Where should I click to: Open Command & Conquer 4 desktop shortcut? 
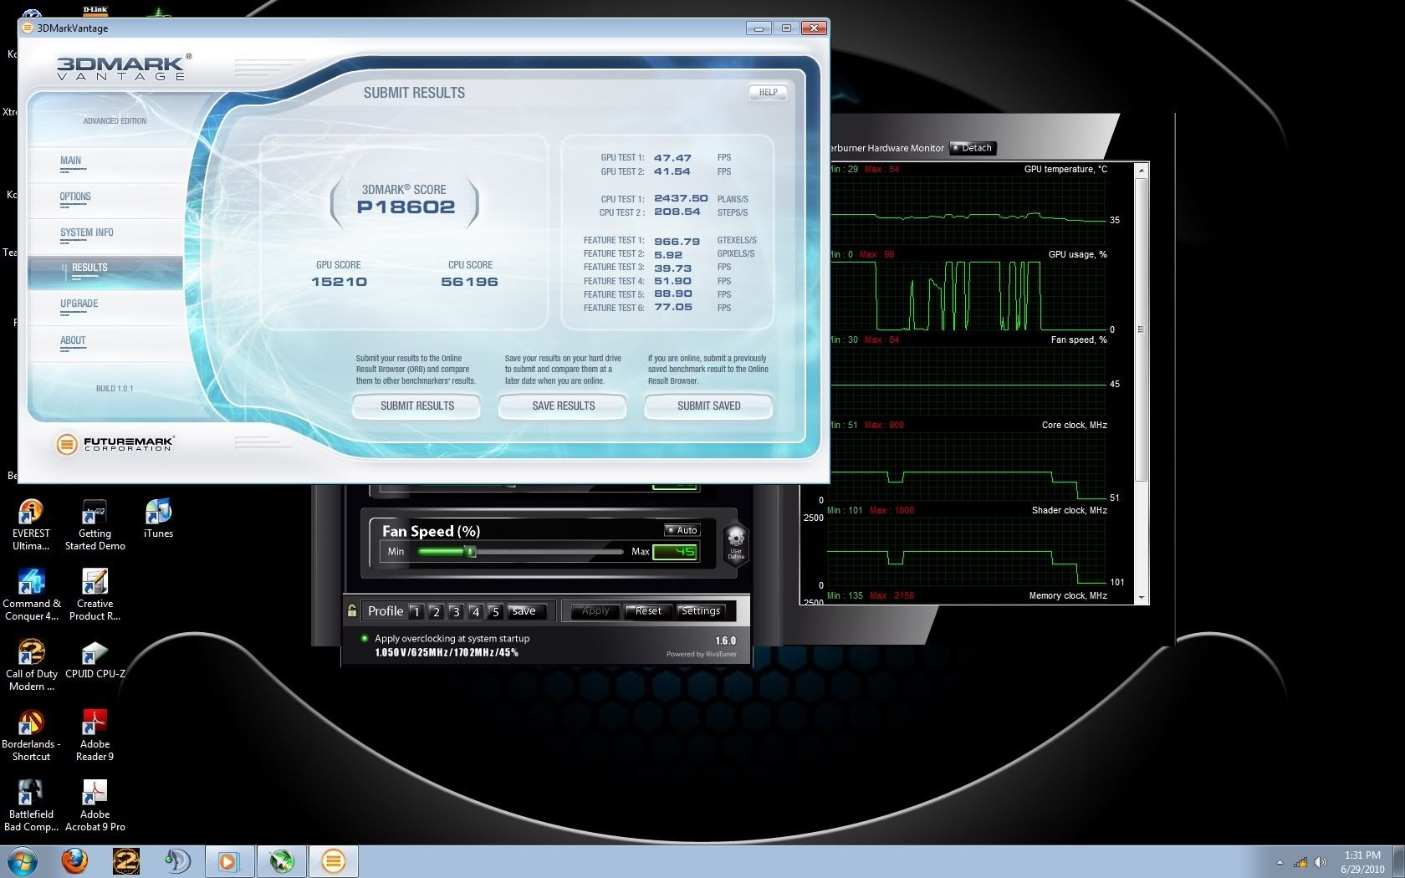(x=31, y=595)
